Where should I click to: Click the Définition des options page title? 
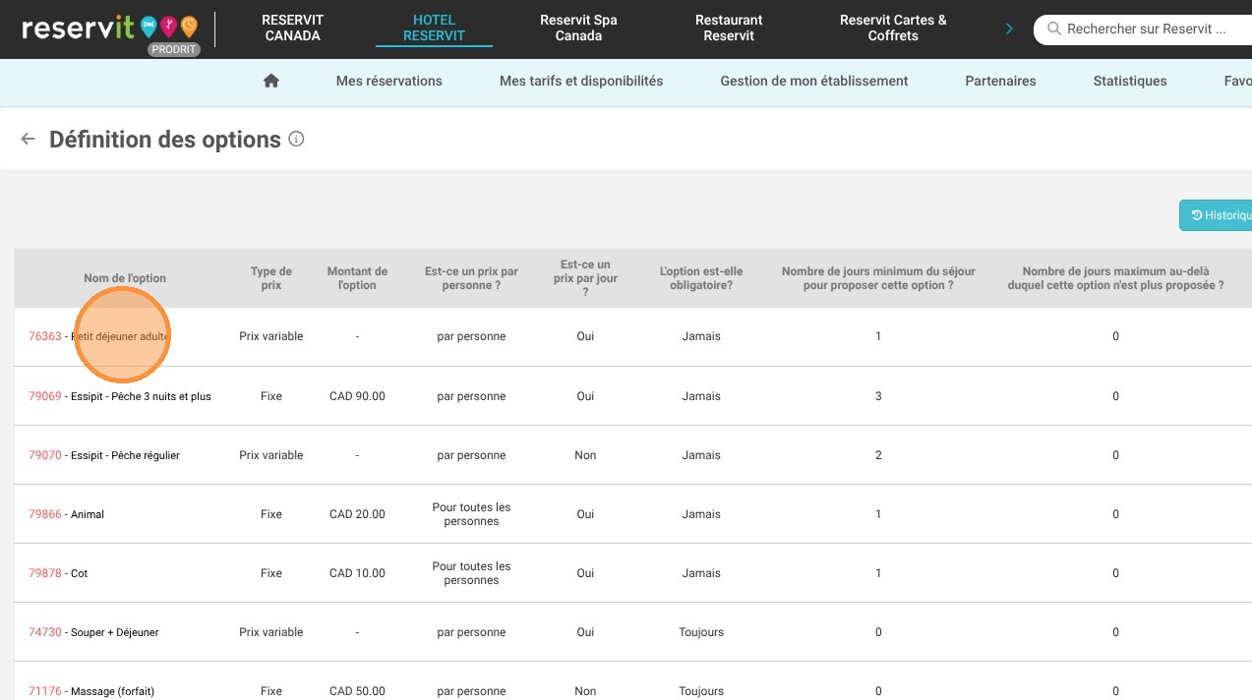(x=165, y=140)
